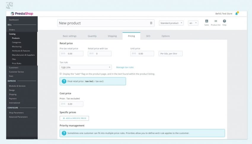Image resolution: width=252 pixels, height=144 pixels.
Task: Go to Dashboard in sidebar
Action: [x=14, y=20]
